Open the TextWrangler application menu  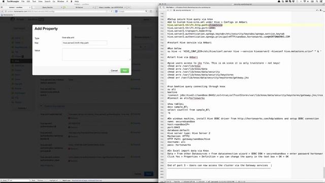pos(13,1)
